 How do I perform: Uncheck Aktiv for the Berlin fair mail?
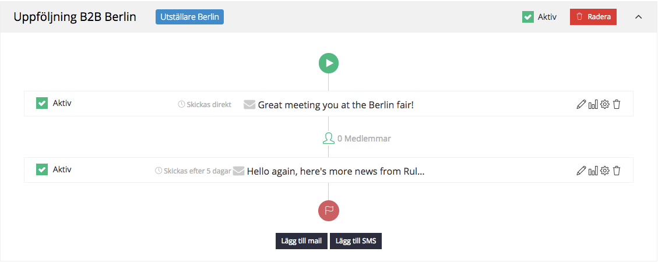coord(42,104)
